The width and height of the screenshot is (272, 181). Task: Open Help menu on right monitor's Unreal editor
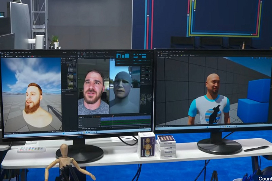[x=183, y=51]
